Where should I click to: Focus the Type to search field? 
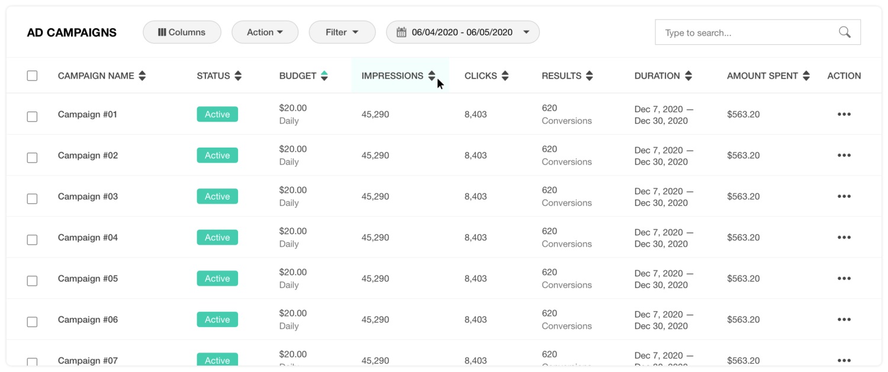(746, 33)
